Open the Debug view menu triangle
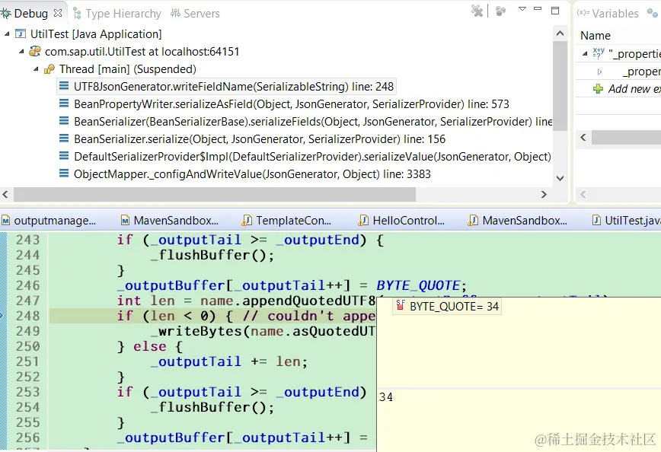Image resolution: width=661 pixels, height=452 pixels. point(522,9)
